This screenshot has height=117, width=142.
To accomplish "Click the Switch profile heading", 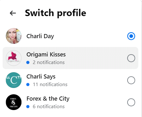I will coord(56,13).
